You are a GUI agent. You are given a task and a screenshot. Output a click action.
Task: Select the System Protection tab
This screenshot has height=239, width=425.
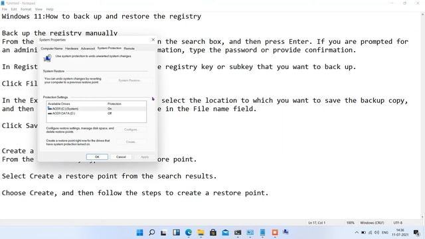coord(109,48)
